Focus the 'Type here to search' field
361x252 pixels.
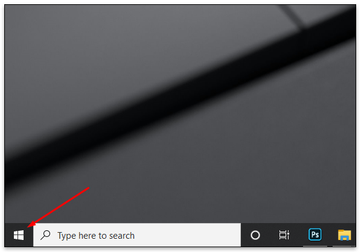click(x=137, y=235)
